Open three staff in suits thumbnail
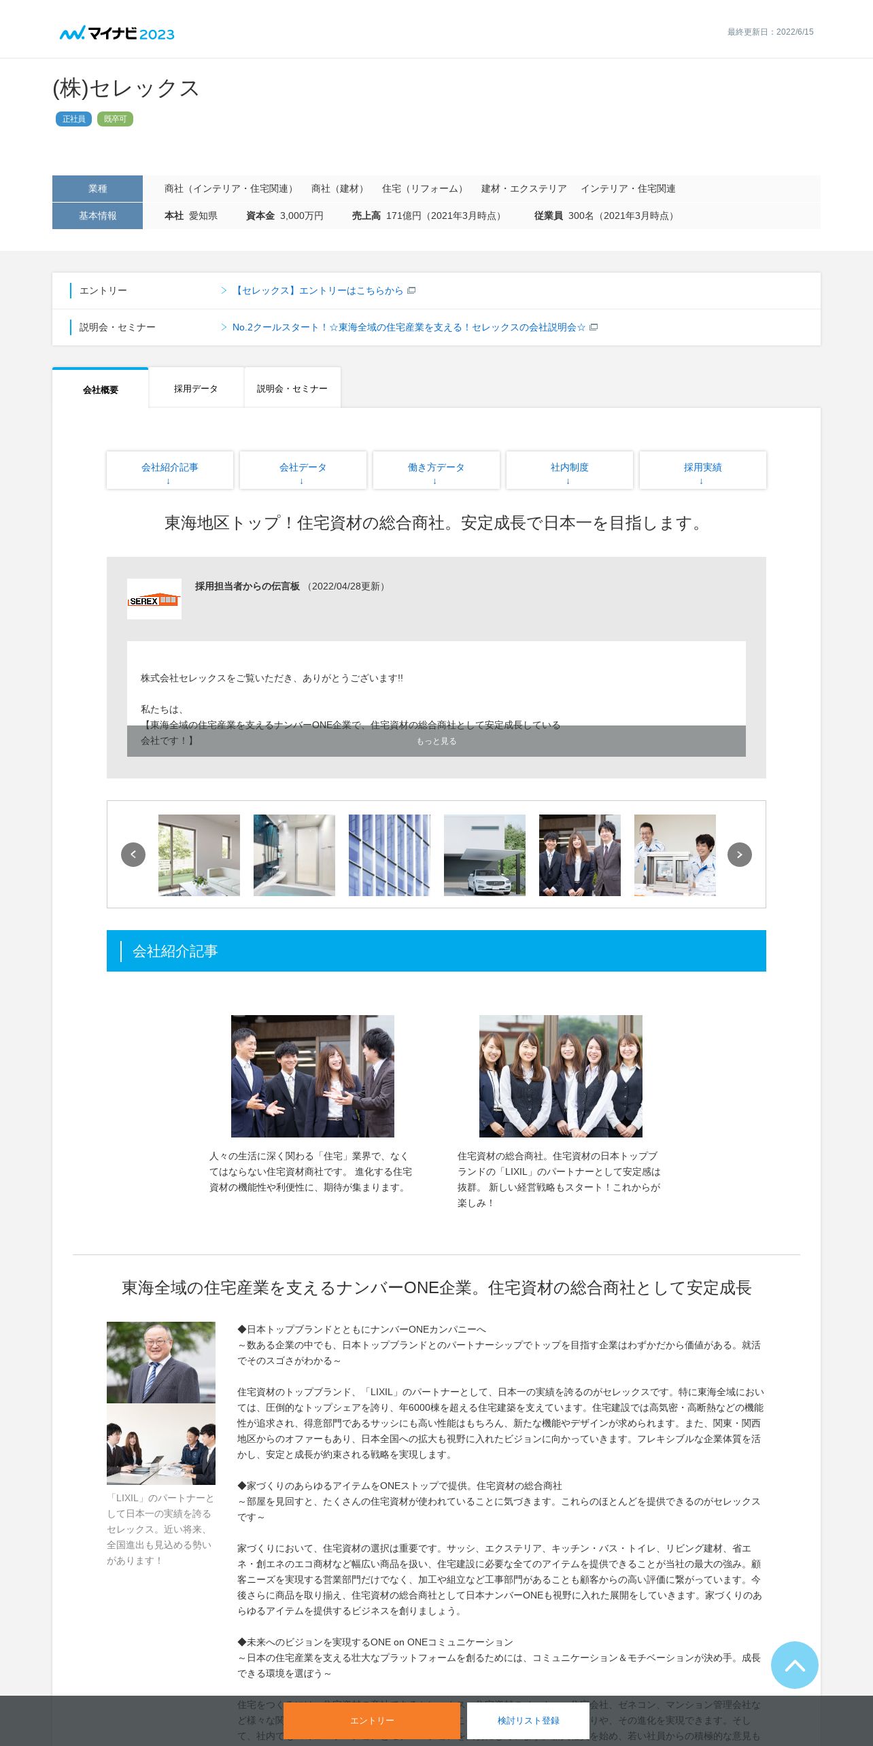The image size is (873, 1746). click(580, 855)
